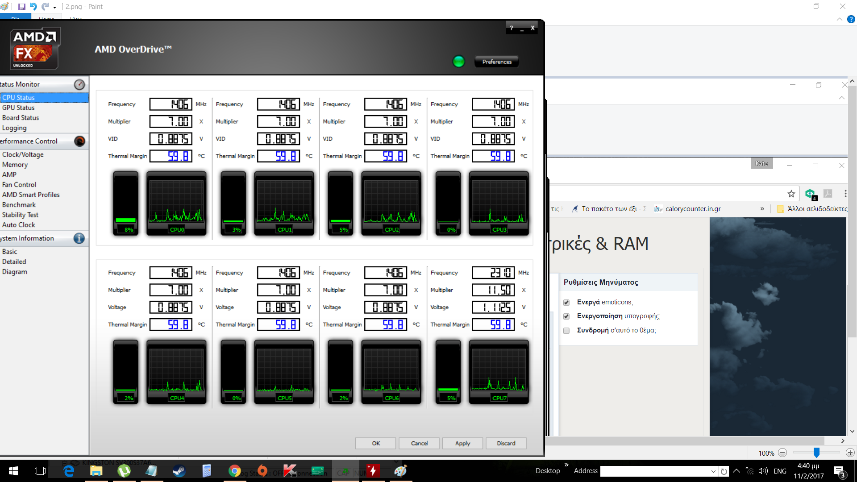The height and width of the screenshot is (482, 857).
Task: Switch to Google Chrome on the taskbar
Action: click(x=234, y=471)
